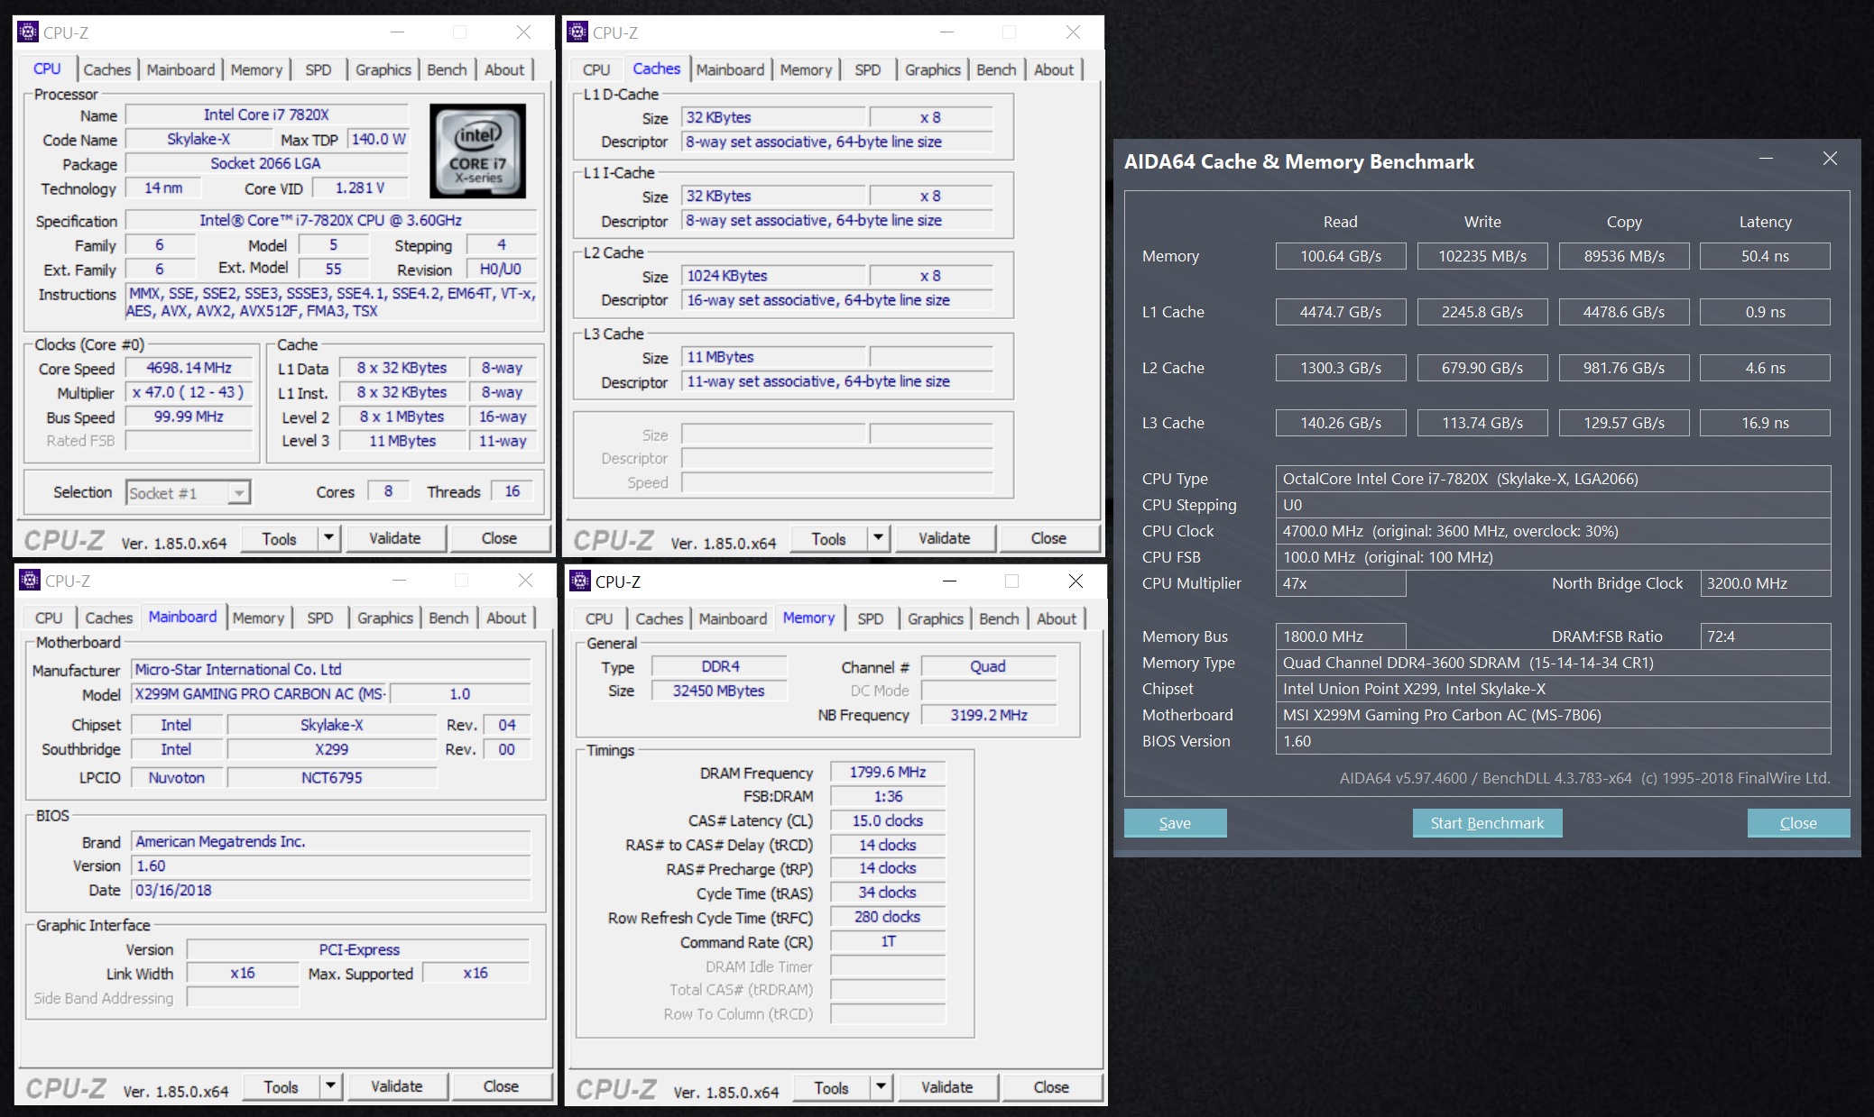Screen dimensions: 1874x1117
Task: Click Tools button in the Mainboard window
Action: click(282, 1086)
